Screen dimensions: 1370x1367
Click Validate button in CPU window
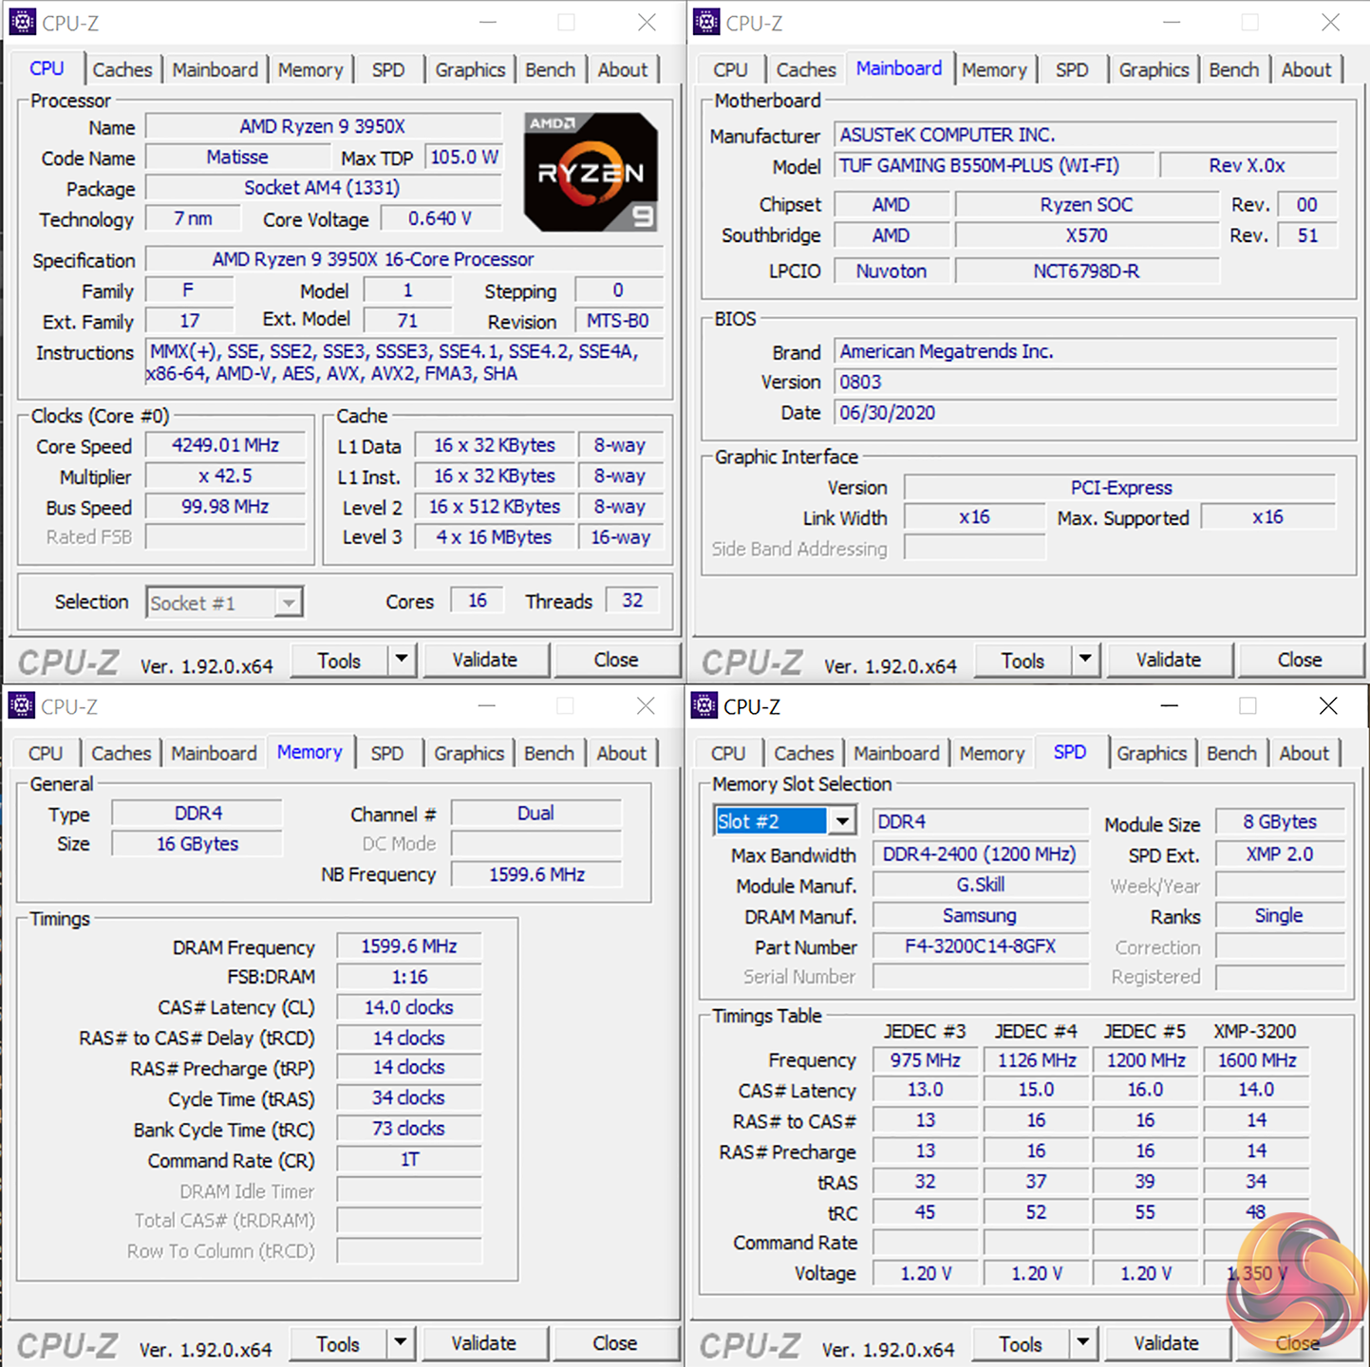[x=485, y=660]
